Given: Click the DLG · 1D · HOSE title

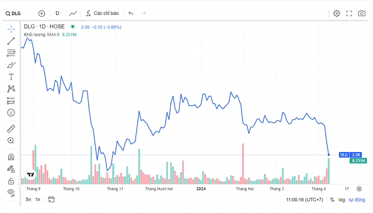Looking at the screenshot, I should (x=44, y=26).
